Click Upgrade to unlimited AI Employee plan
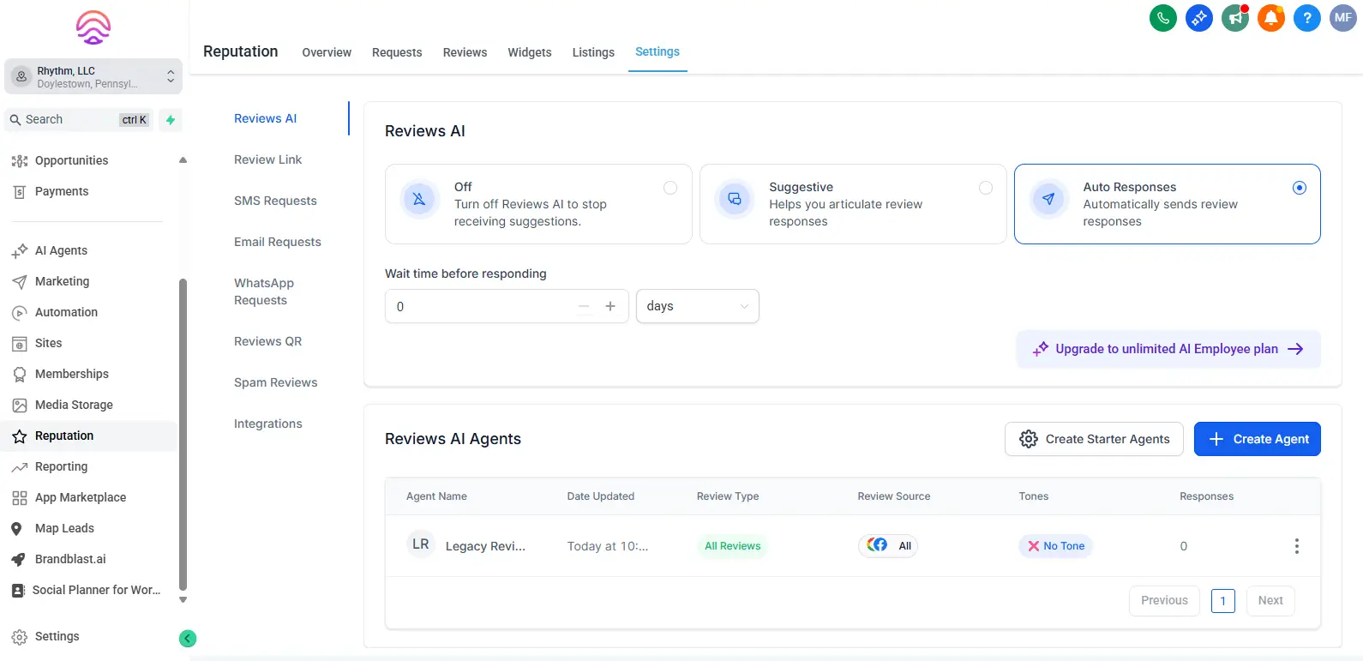The height and width of the screenshot is (661, 1363). point(1168,349)
